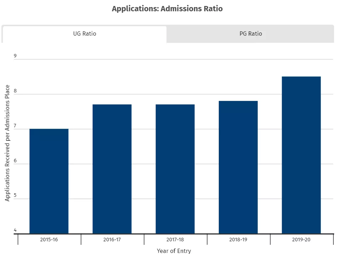Select the y-axis value 8
Image resolution: width=337 pixels, height=254 pixels.
[15, 91]
